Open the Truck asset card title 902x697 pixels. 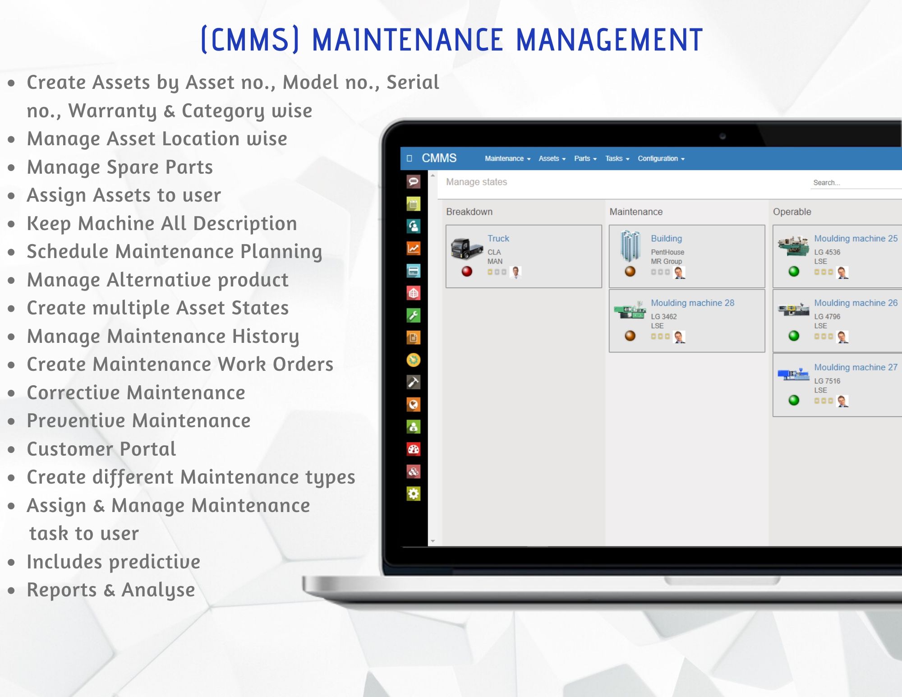coord(498,238)
